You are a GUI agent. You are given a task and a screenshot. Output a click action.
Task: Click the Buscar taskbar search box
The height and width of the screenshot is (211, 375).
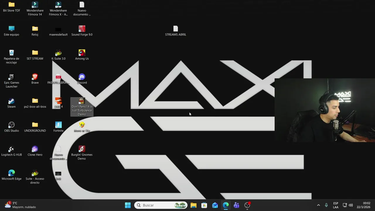click(161, 205)
